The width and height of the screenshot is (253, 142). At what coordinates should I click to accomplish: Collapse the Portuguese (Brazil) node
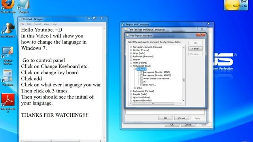coord(131,66)
